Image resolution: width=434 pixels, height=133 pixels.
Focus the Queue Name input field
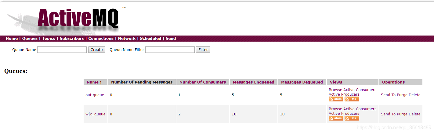click(62, 49)
